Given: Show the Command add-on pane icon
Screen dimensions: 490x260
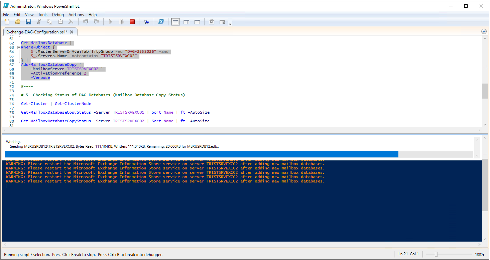Looking at the screenshot, I should coord(222,22).
